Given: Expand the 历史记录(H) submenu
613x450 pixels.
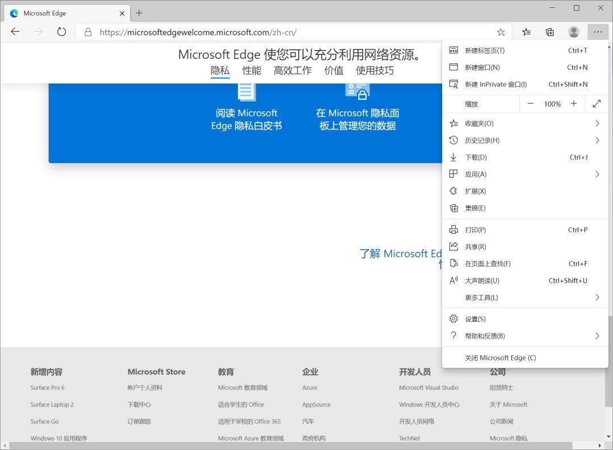Looking at the screenshot, I should (x=525, y=140).
